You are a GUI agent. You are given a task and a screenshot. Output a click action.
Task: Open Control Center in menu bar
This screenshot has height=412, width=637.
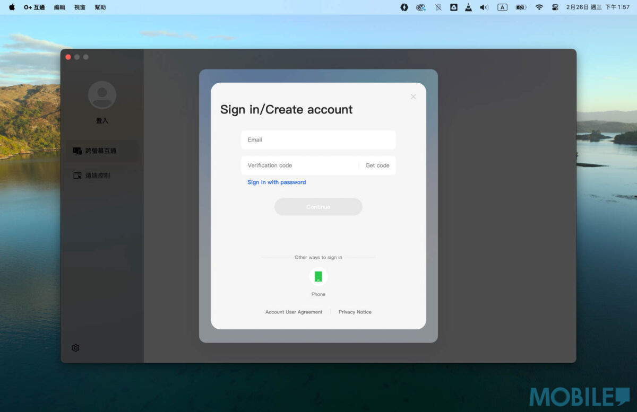pos(555,7)
